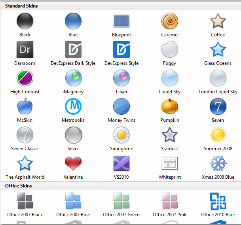
Task: Select the Office 2007 Blue skin
Action: 73,201
